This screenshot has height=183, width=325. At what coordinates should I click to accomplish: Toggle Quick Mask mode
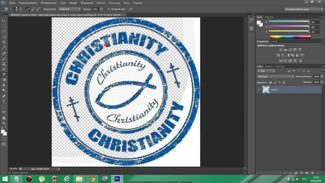[x=4, y=139]
